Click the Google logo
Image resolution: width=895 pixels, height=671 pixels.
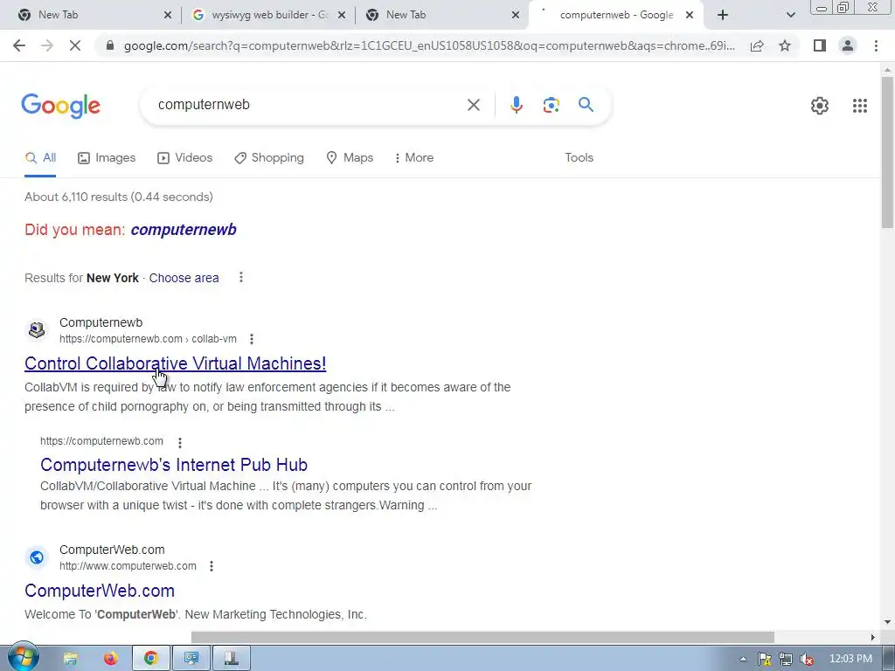pyautogui.click(x=60, y=106)
